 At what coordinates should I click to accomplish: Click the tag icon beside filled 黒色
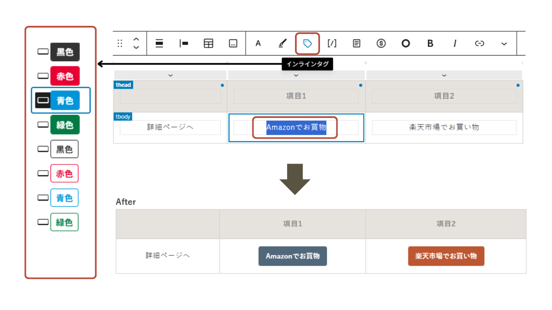[43, 52]
